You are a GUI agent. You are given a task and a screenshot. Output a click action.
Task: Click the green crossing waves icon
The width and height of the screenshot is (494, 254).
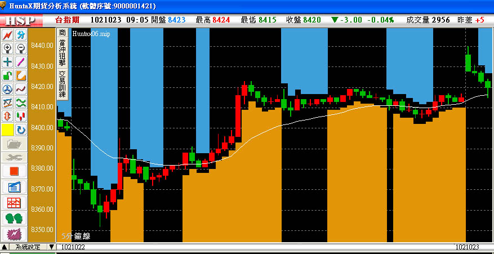click(x=21, y=103)
